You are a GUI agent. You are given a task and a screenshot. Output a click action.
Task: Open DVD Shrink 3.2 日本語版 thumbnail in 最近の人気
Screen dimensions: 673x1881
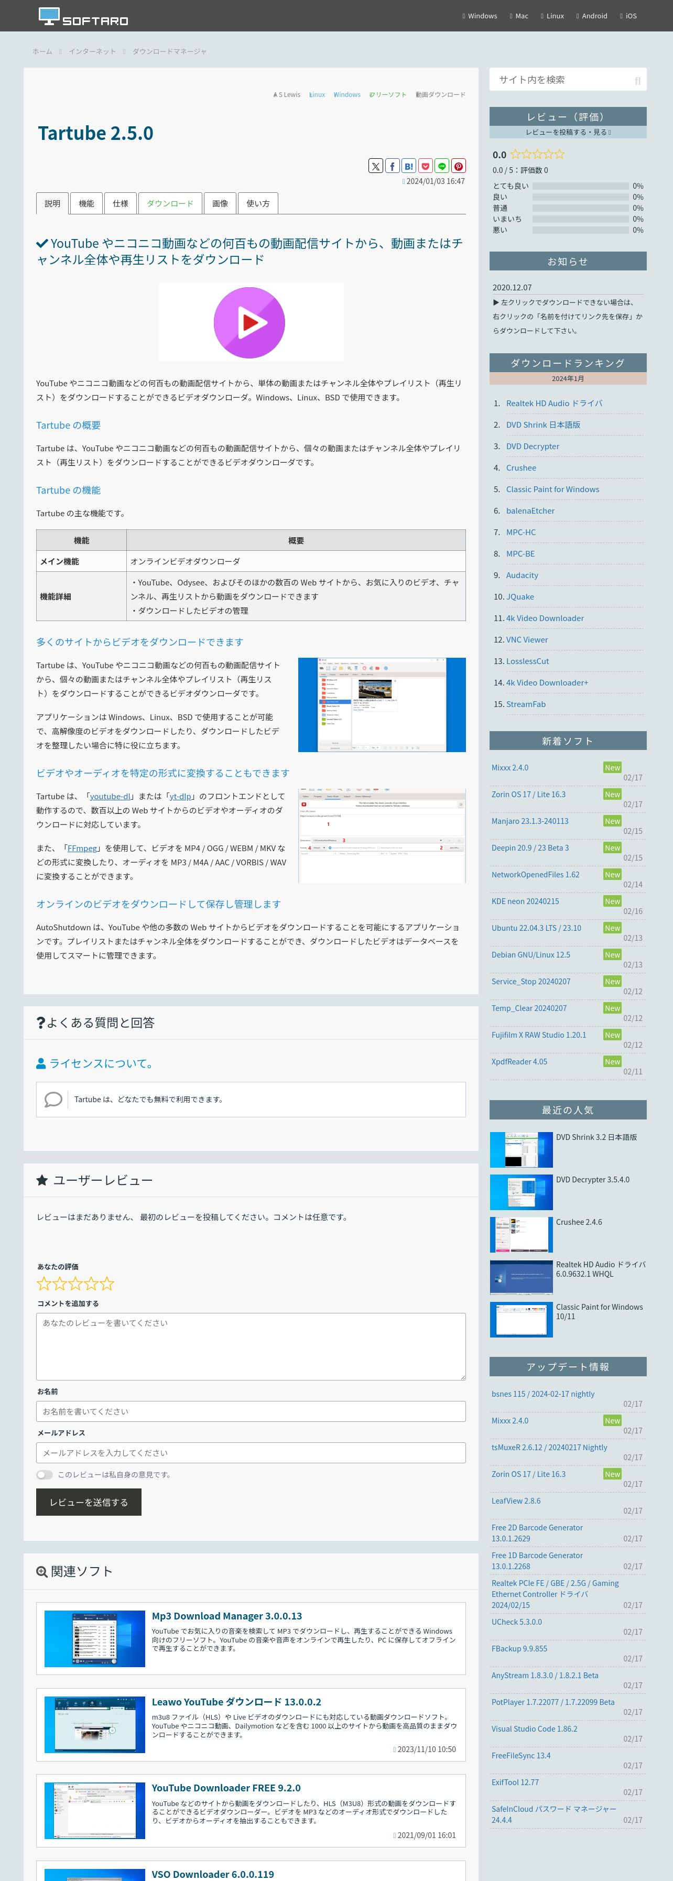click(521, 1150)
